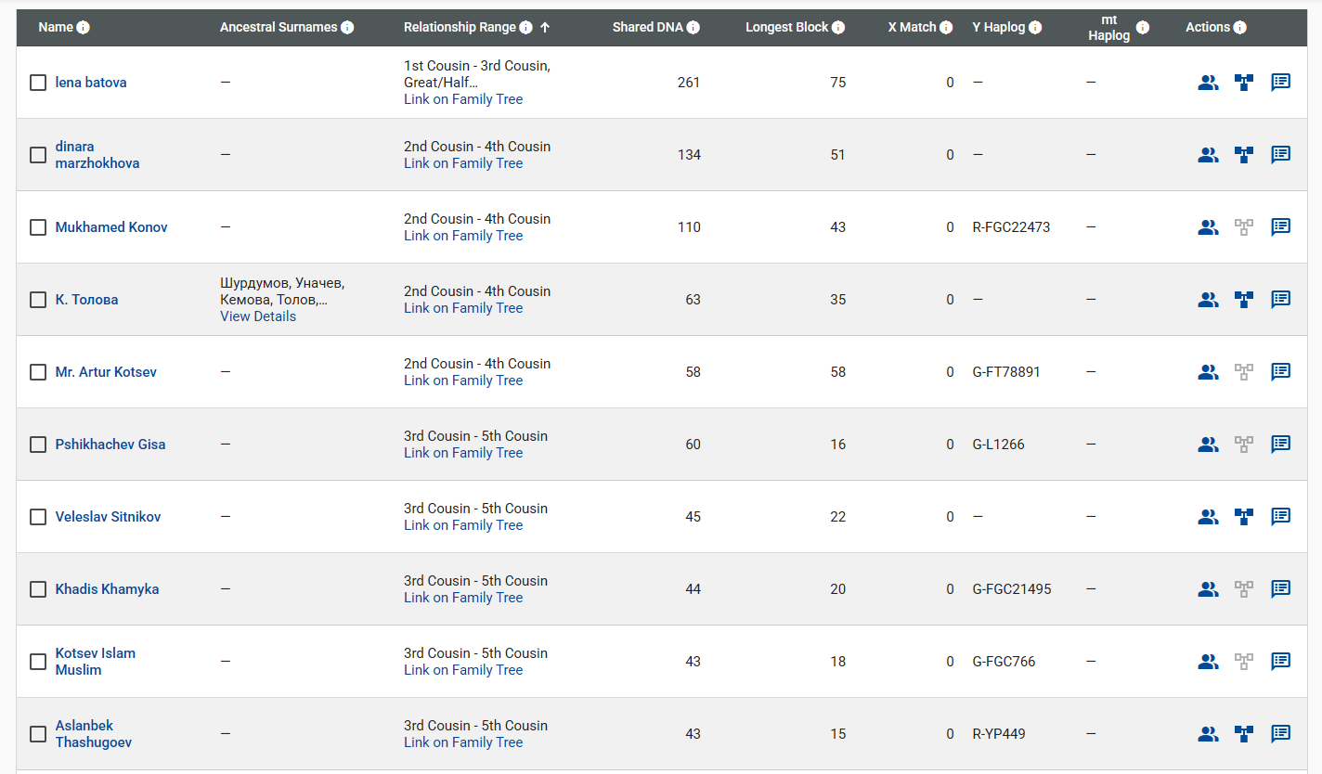Image resolution: width=1322 pixels, height=774 pixels.
Task: Select checkbox for К. Толова
Action: tap(38, 300)
